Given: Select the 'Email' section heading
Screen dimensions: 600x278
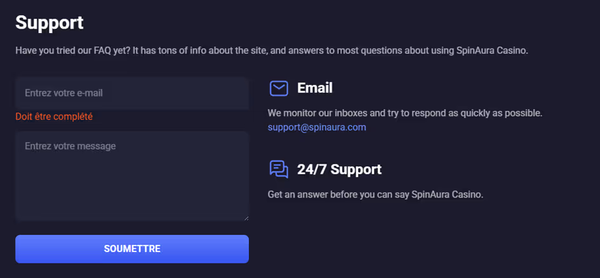Looking at the screenshot, I should 315,88.
